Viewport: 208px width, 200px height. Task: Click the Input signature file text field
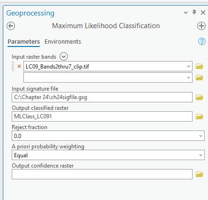pos(102,97)
